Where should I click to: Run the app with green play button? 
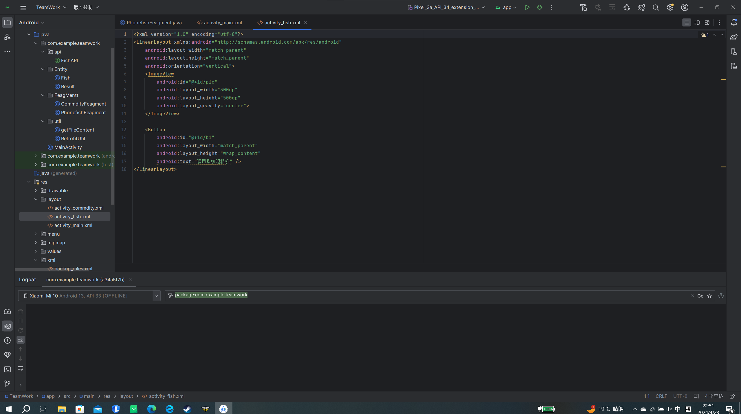(x=527, y=7)
